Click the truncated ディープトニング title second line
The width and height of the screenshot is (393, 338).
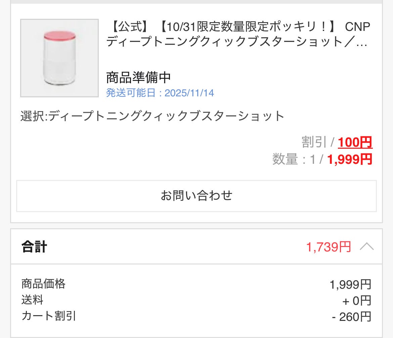[236, 43]
